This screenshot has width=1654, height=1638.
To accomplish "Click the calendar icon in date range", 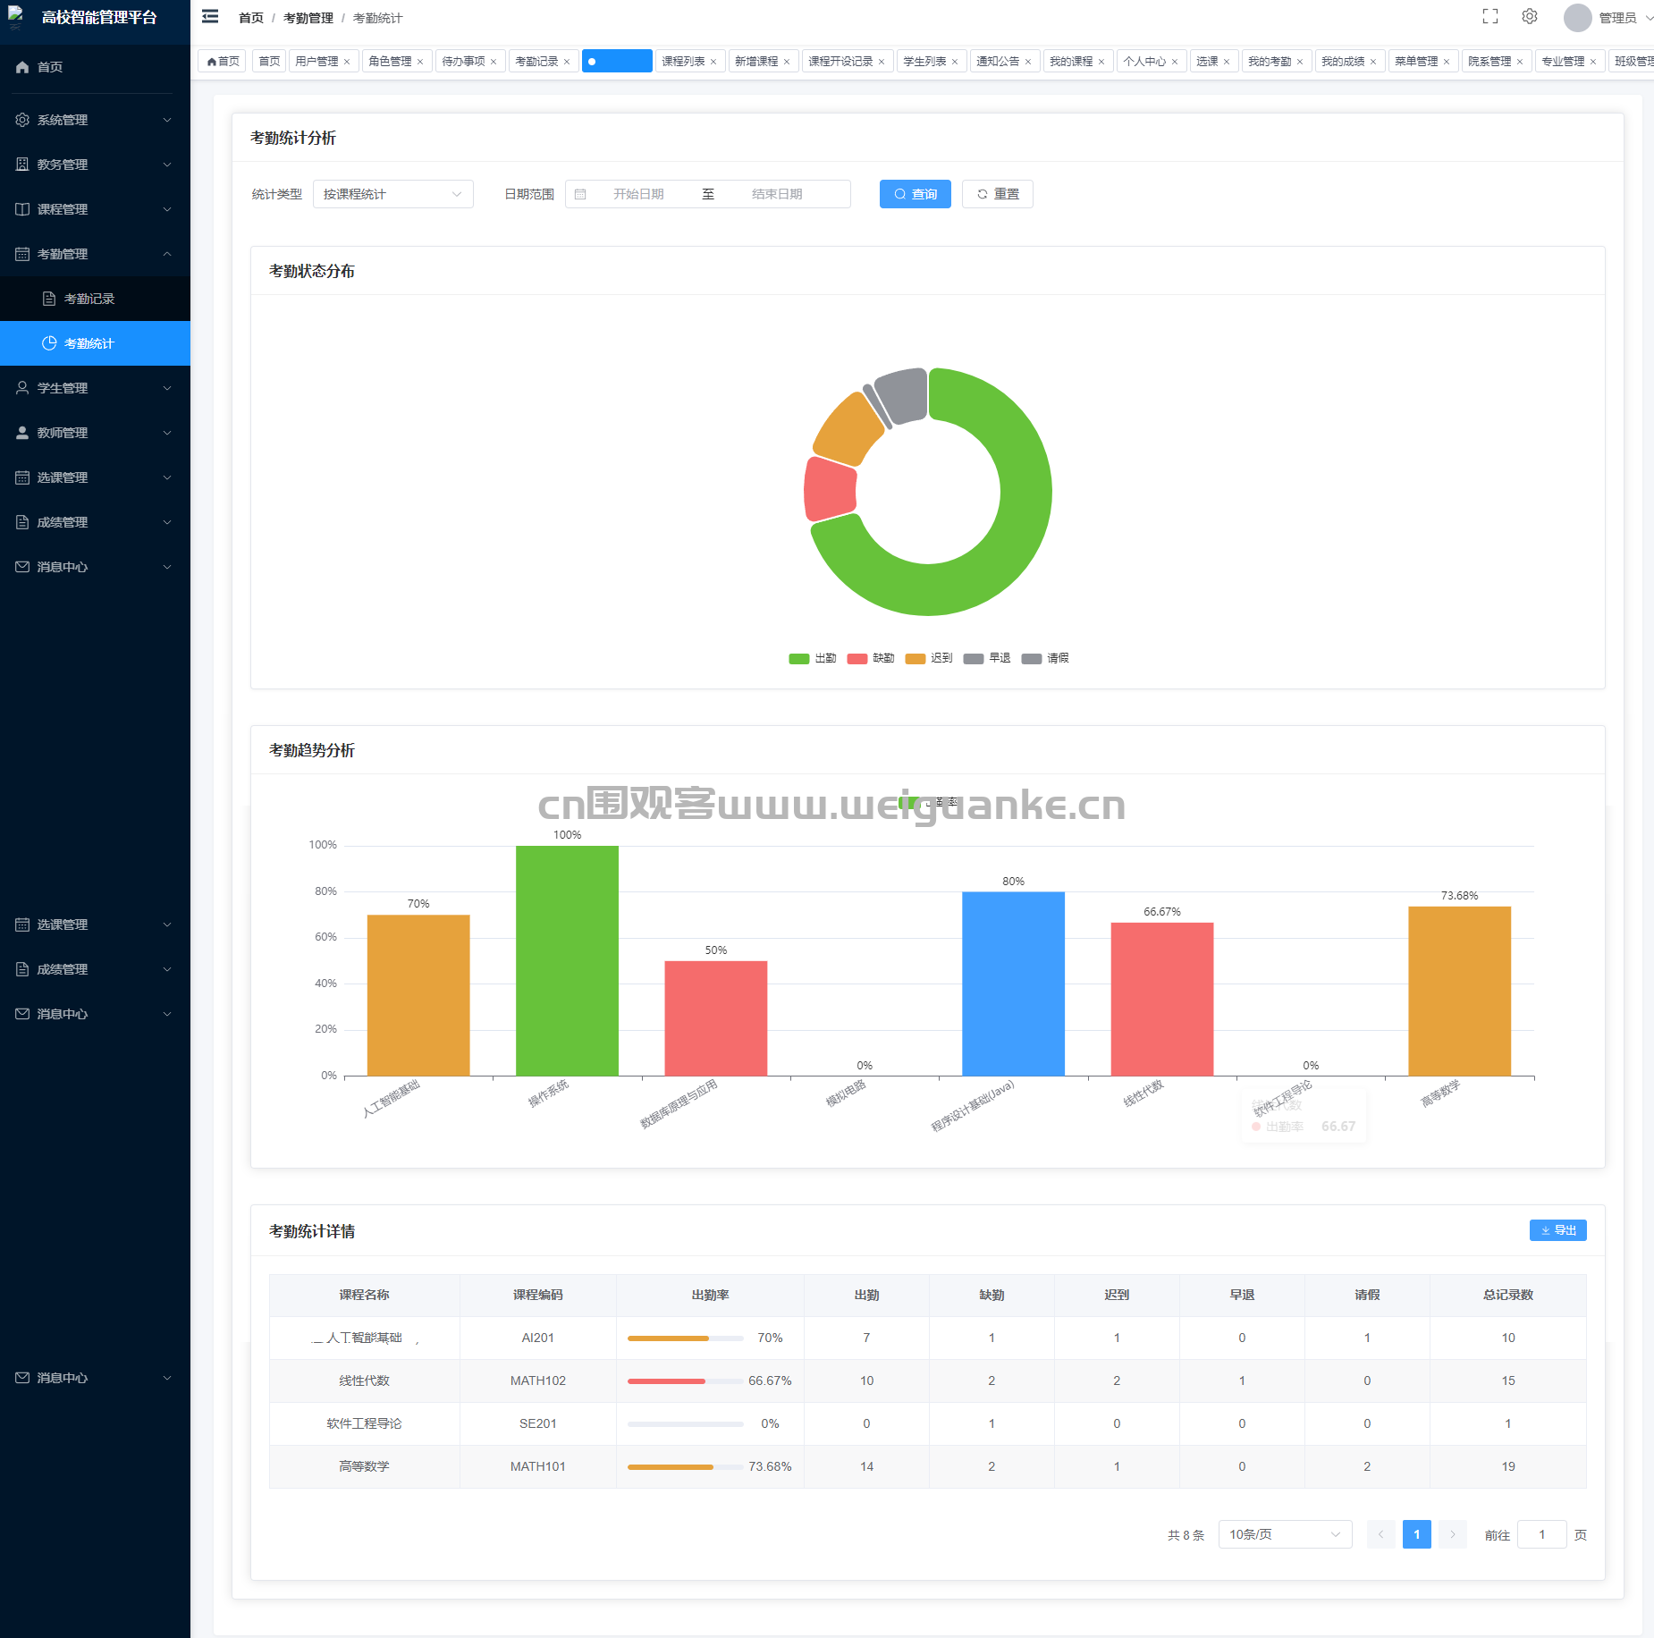I will pyautogui.click(x=580, y=194).
